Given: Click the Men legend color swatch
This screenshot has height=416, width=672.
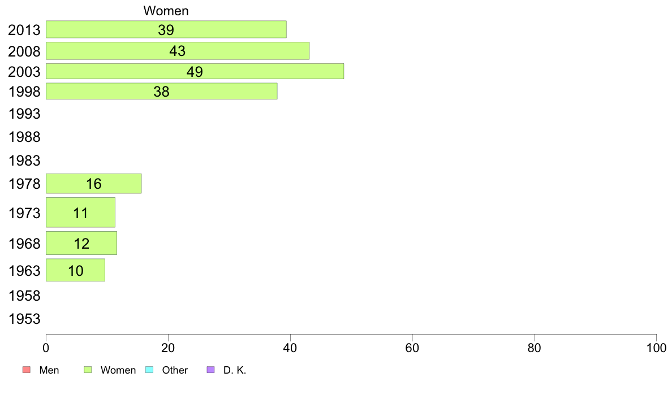Looking at the screenshot, I should 27,370.
